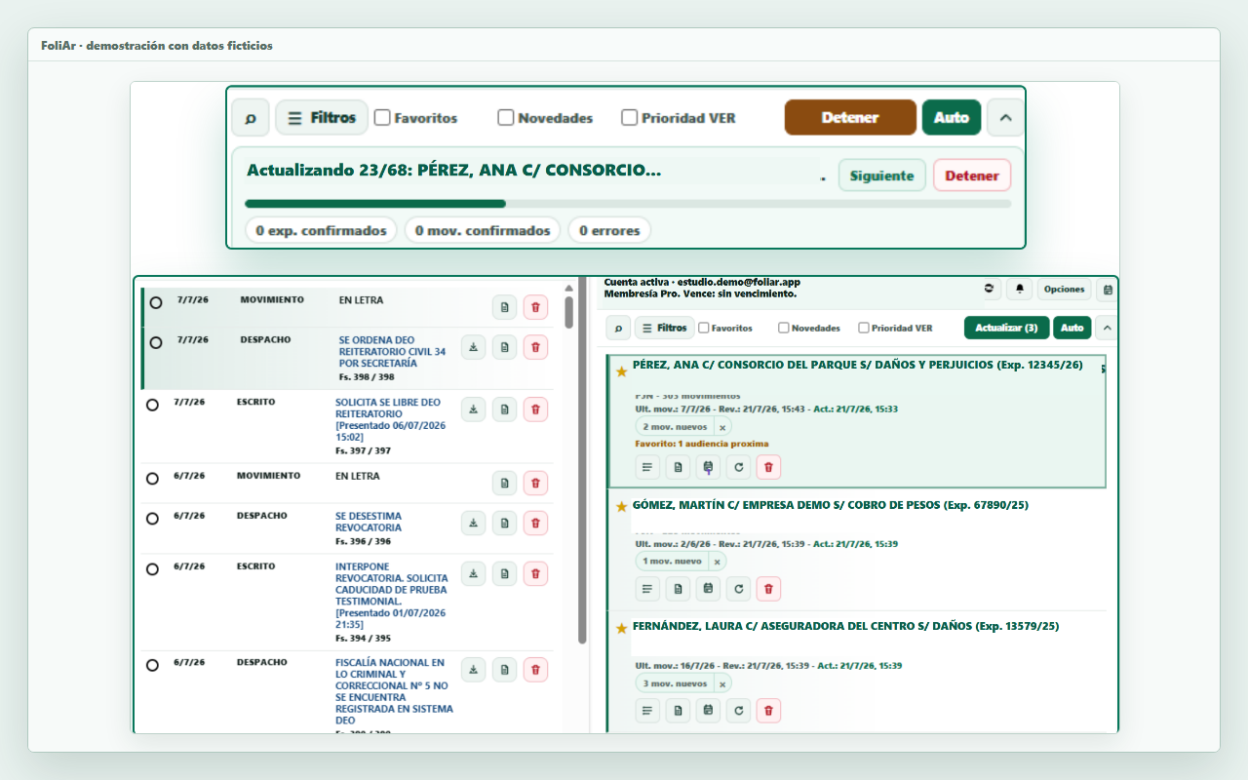Tick the Novedades checkbox in the overlay toolbar
The width and height of the screenshot is (1248, 780).
[x=505, y=118]
